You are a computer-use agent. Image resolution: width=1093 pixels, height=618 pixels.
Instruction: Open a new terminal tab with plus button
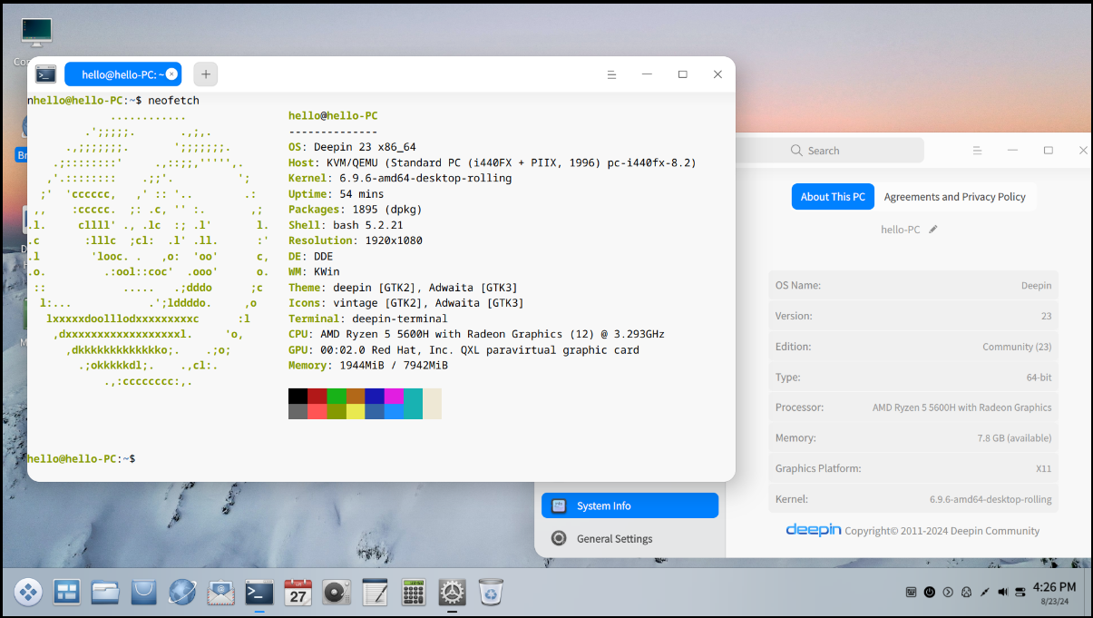(x=205, y=74)
